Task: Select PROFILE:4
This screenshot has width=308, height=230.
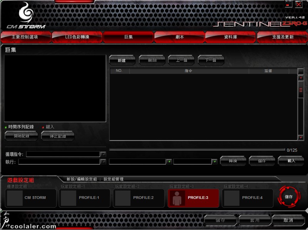Action: point(248,198)
